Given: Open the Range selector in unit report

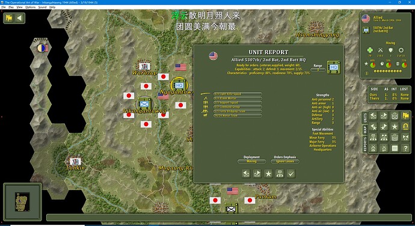Looking at the screenshot, I should [x=318, y=70].
